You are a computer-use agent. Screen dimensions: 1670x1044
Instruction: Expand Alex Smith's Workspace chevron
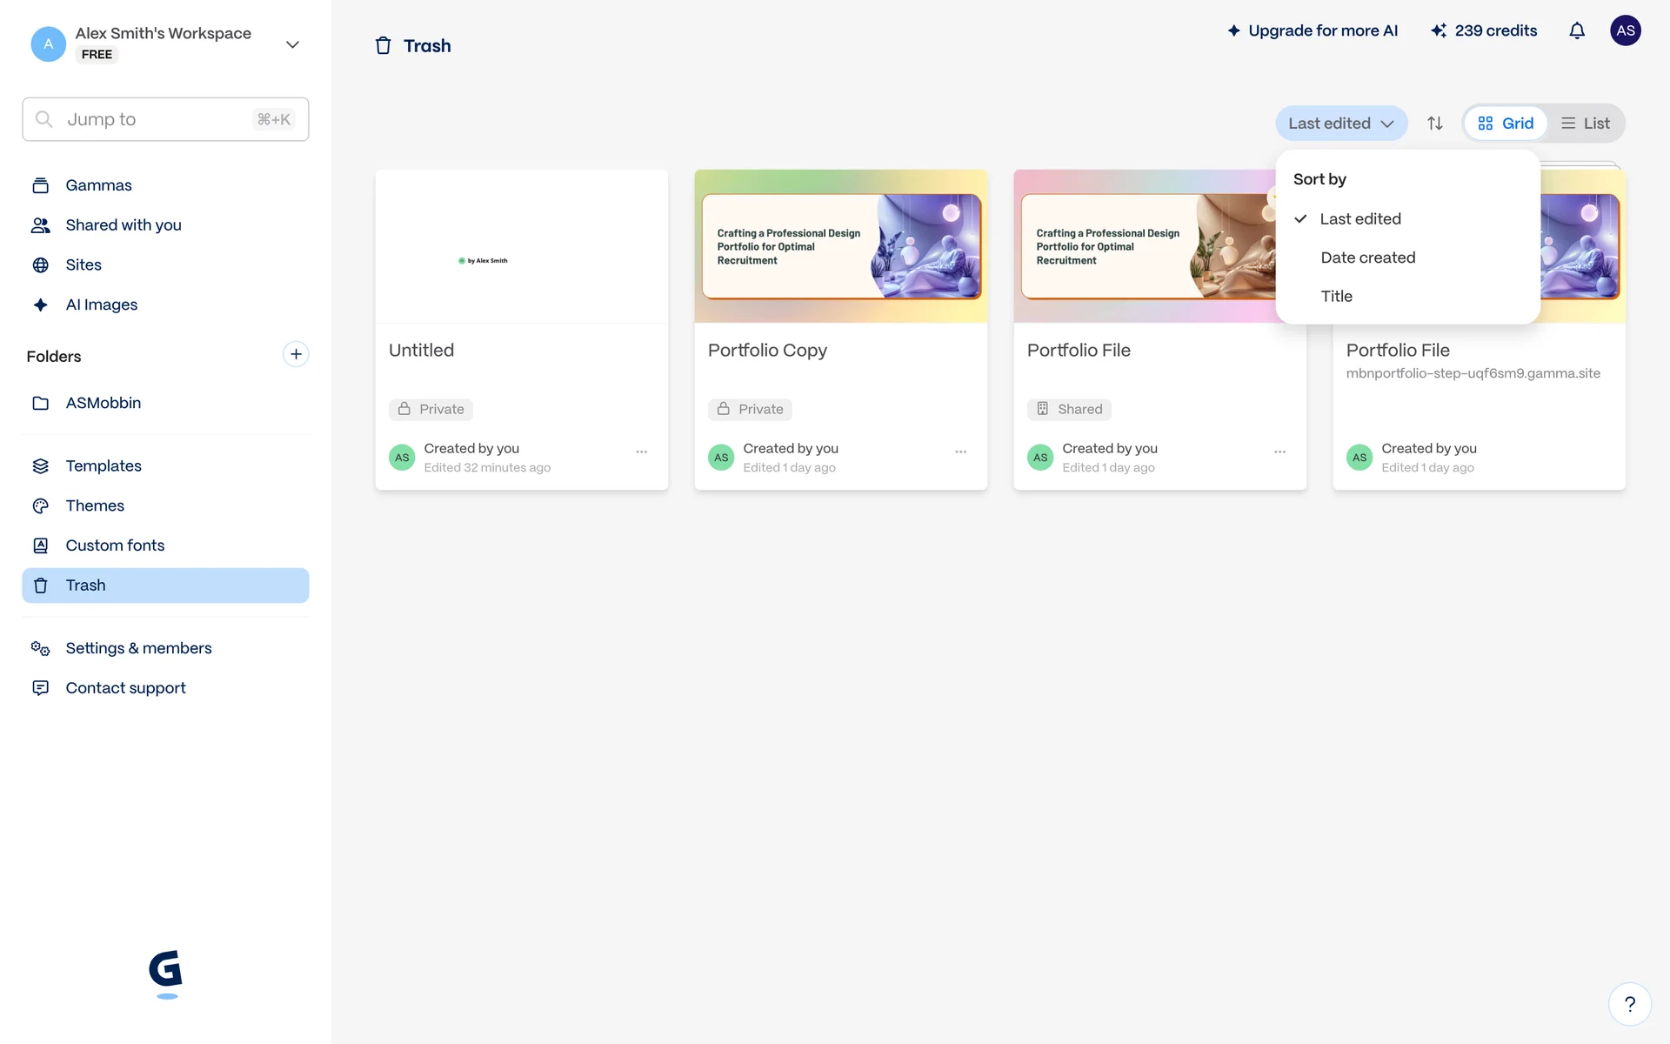(292, 44)
